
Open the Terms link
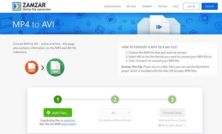click(x=182, y=120)
